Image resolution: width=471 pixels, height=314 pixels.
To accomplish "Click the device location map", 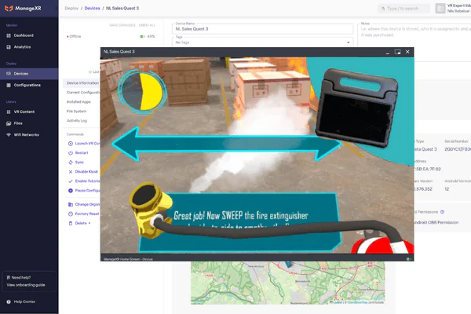I will 288,283.
